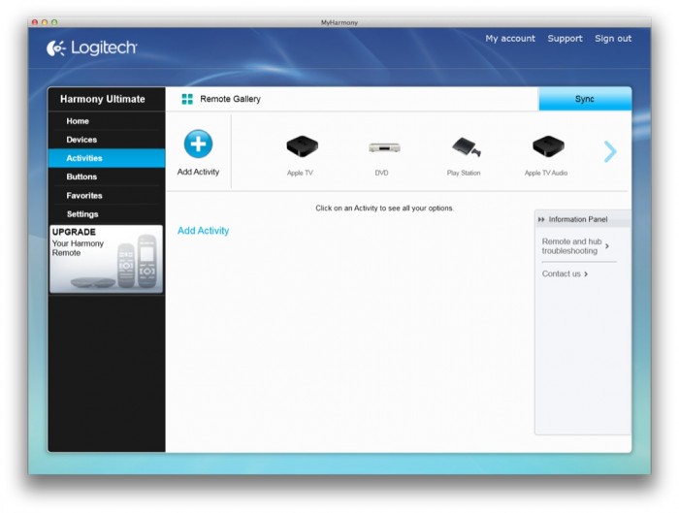This screenshot has height=513, width=679.
Task: Open the Settings sidebar item
Action: click(x=107, y=214)
